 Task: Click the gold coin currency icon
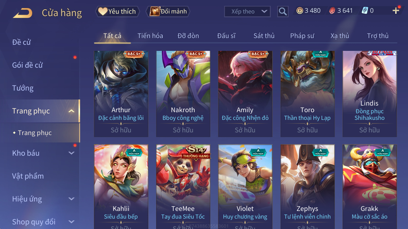click(300, 10)
